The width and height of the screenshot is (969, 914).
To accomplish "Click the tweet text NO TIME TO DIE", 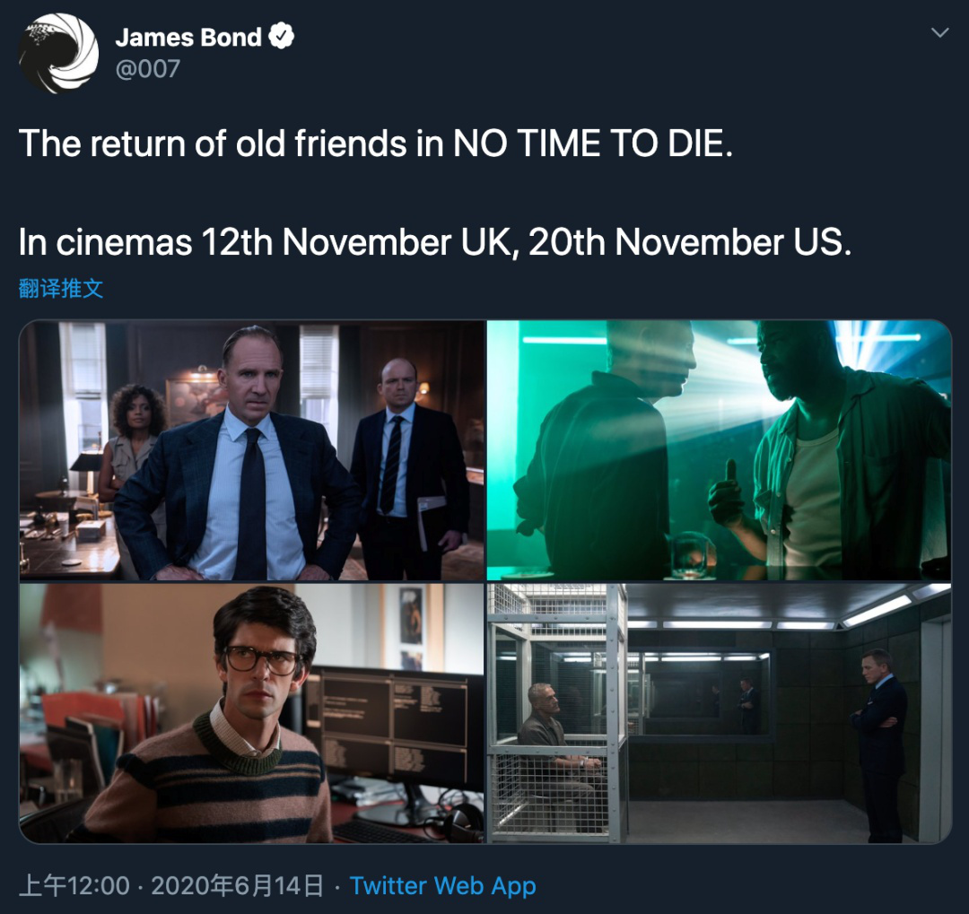I will [x=593, y=144].
